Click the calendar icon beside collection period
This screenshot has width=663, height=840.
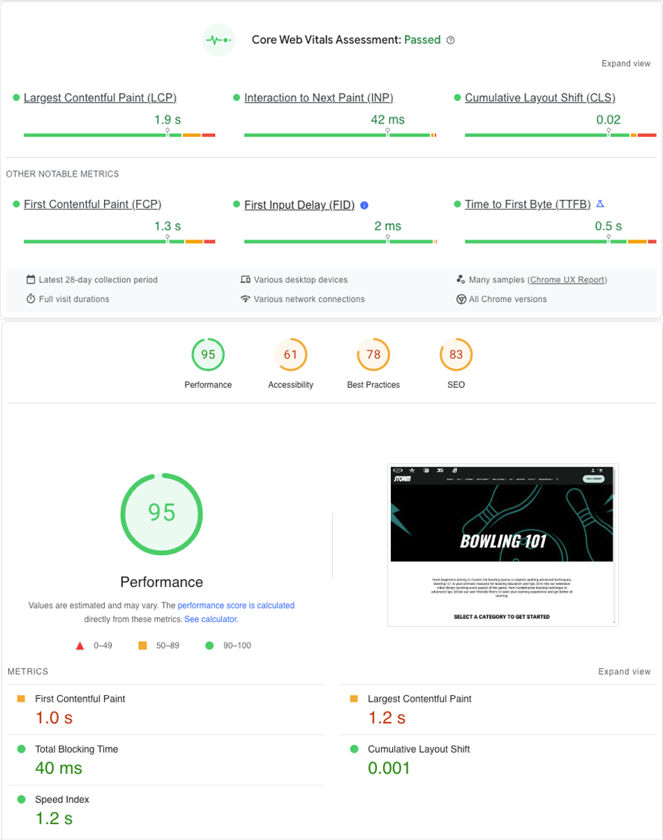31,280
